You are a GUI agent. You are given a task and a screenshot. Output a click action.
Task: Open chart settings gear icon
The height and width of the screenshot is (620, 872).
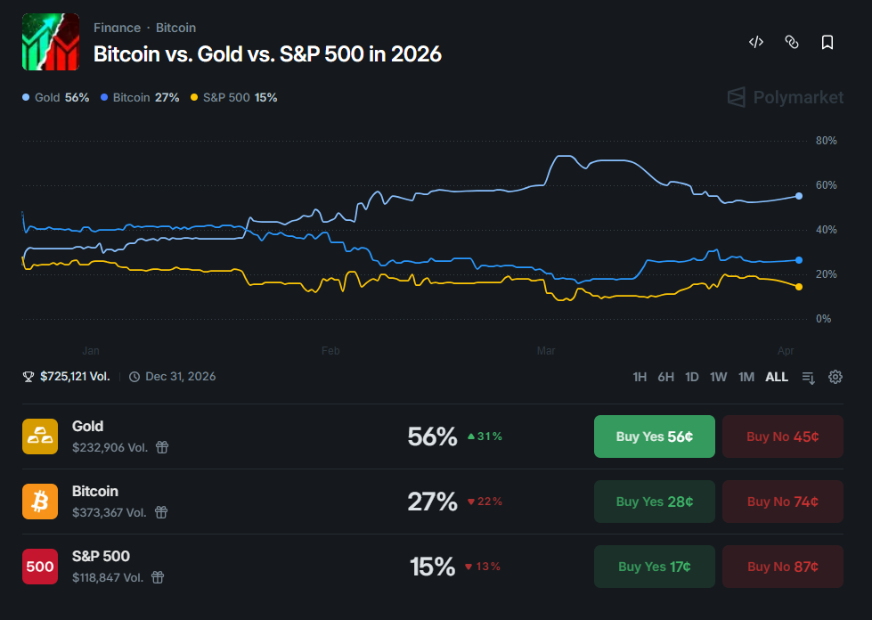click(835, 377)
